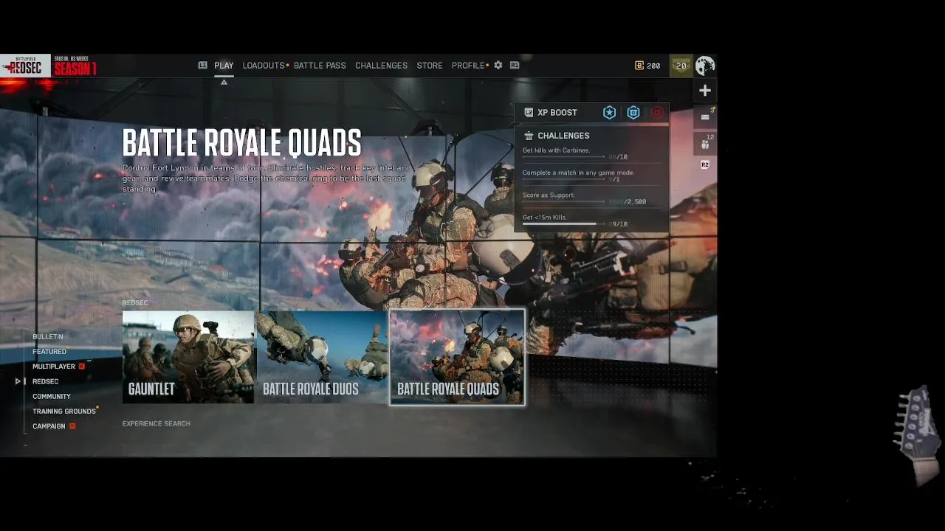
Task: Click the REDSEC section label above cards
Action: [x=135, y=303]
